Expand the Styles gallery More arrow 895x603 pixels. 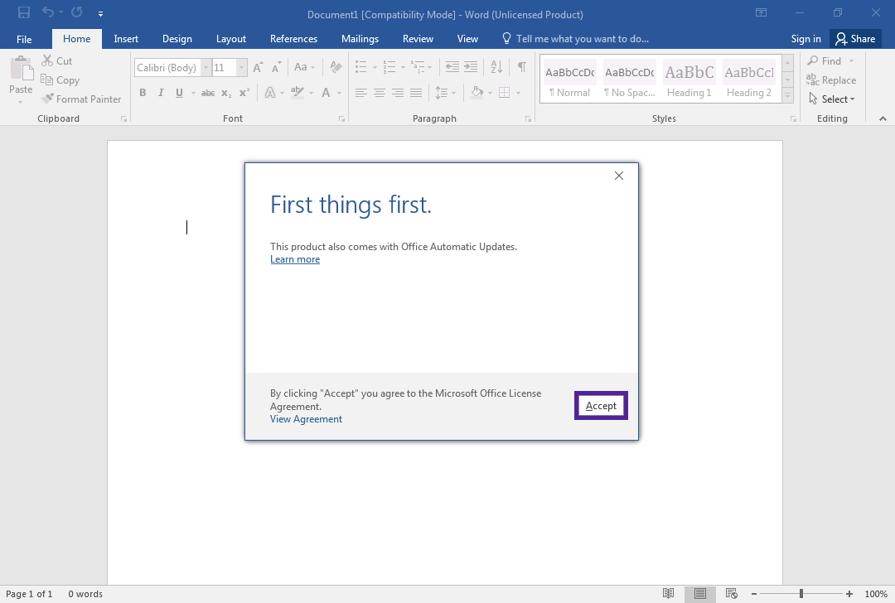788,96
